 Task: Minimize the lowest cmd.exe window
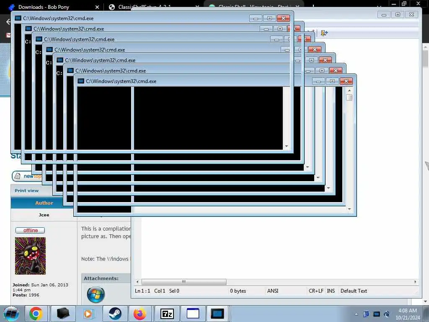pos(318,81)
